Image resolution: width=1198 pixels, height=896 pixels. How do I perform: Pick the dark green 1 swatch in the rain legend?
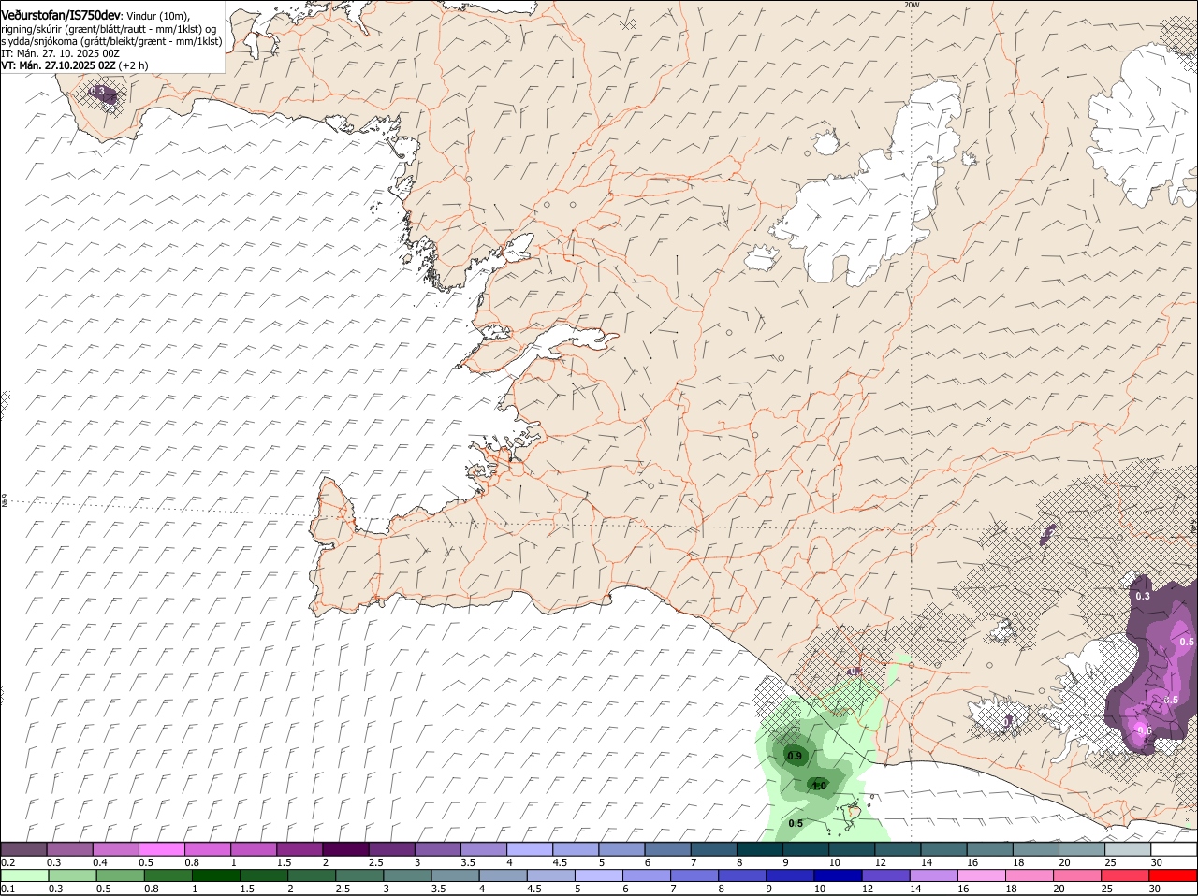[x=215, y=876]
